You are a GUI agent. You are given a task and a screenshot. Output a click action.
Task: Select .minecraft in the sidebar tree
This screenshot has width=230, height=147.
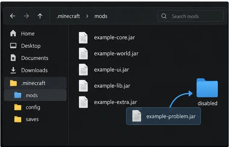[x=35, y=83]
